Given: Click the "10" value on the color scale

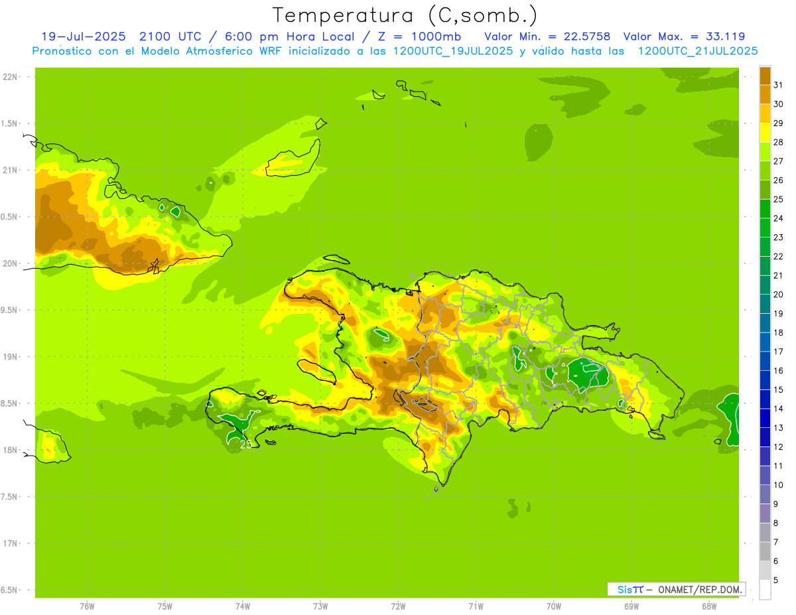Looking at the screenshot, I should (x=778, y=485).
